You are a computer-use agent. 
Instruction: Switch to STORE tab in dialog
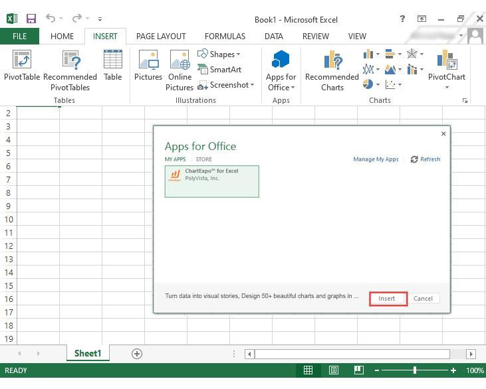click(x=203, y=159)
